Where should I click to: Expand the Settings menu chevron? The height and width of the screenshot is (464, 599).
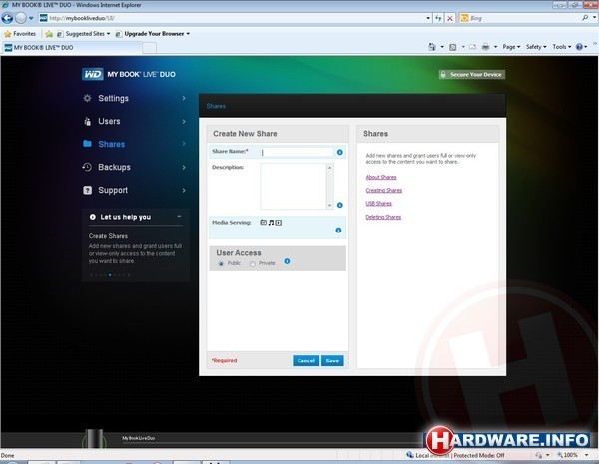pyautogui.click(x=184, y=98)
